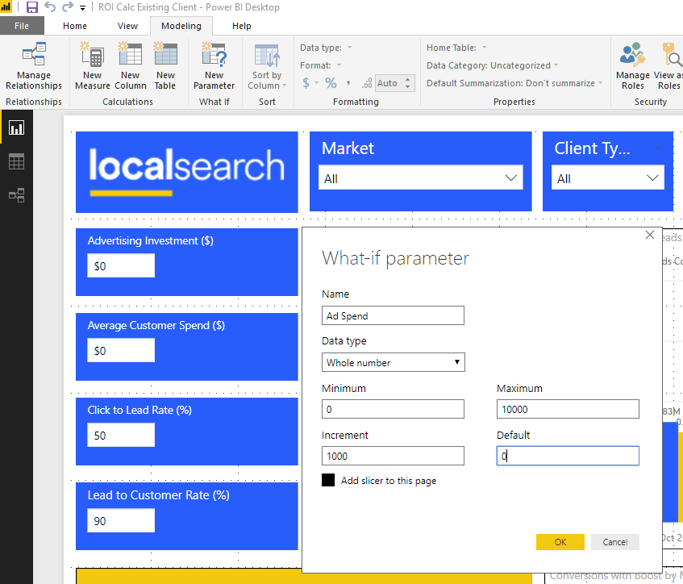
Task: Click OK in What-if parameter dialog
Action: coord(560,542)
